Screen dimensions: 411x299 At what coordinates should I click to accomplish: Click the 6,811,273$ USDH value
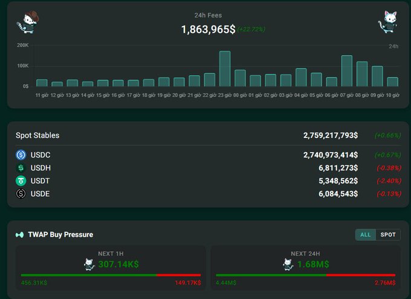pyautogui.click(x=338, y=168)
